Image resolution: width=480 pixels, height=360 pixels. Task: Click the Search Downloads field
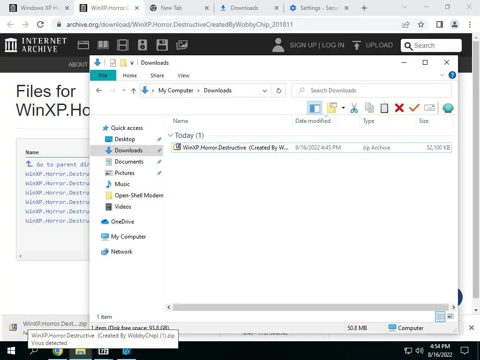[372, 90]
